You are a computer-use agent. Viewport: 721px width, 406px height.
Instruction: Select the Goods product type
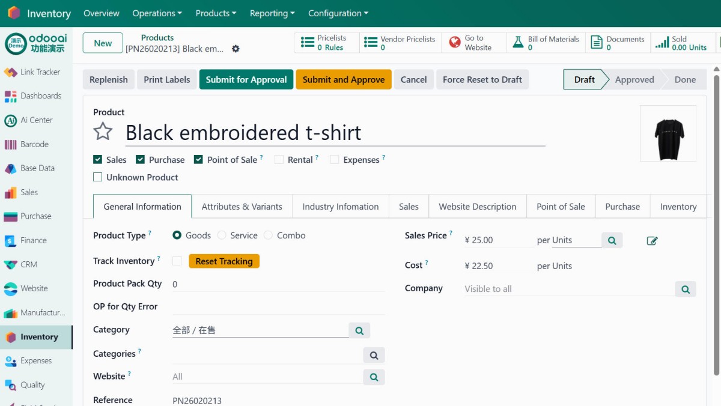click(x=177, y=235)
